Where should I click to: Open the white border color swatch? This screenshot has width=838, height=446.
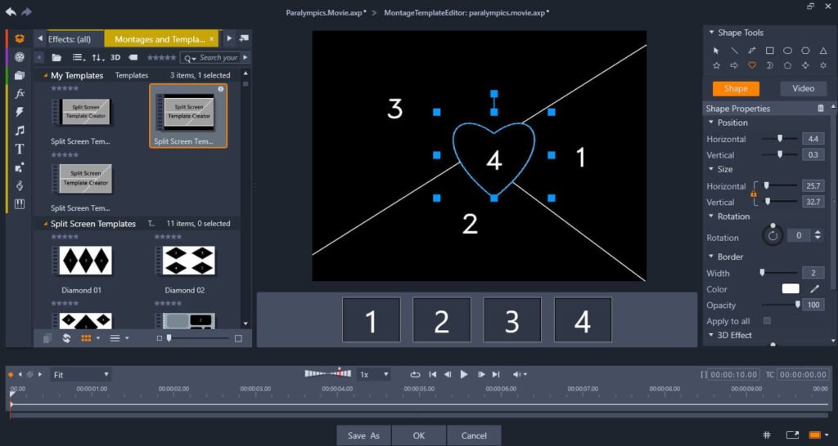click(791, 289)
